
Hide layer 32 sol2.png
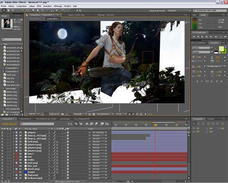tap(2, 141)
